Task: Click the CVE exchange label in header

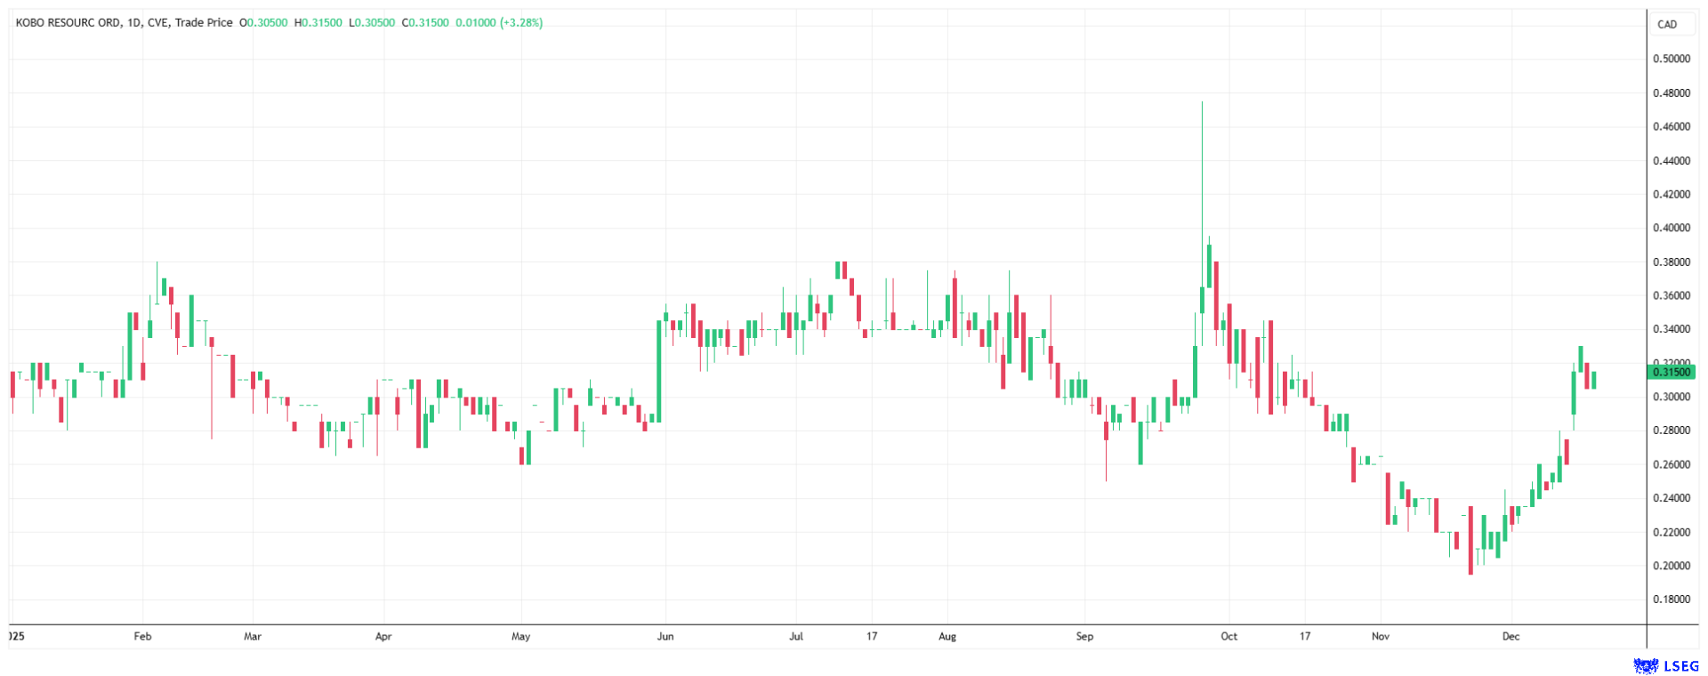Action: tap(158, 22)
